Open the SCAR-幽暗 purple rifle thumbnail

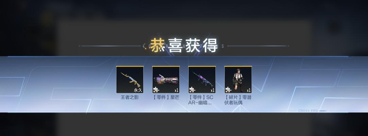202,80
